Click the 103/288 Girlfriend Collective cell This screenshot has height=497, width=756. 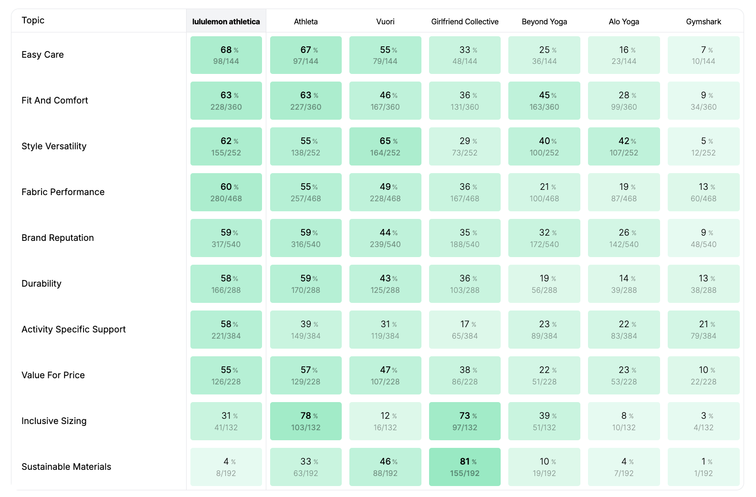tap(465, 284)
